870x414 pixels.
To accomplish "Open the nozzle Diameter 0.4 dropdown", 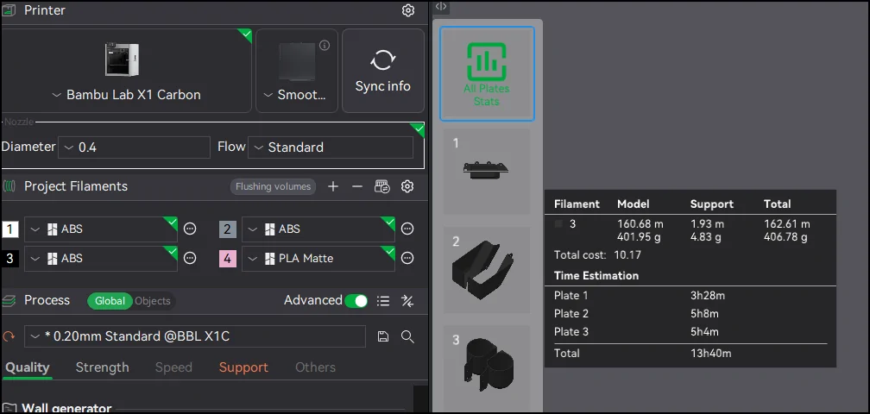I will pos(134,147).
